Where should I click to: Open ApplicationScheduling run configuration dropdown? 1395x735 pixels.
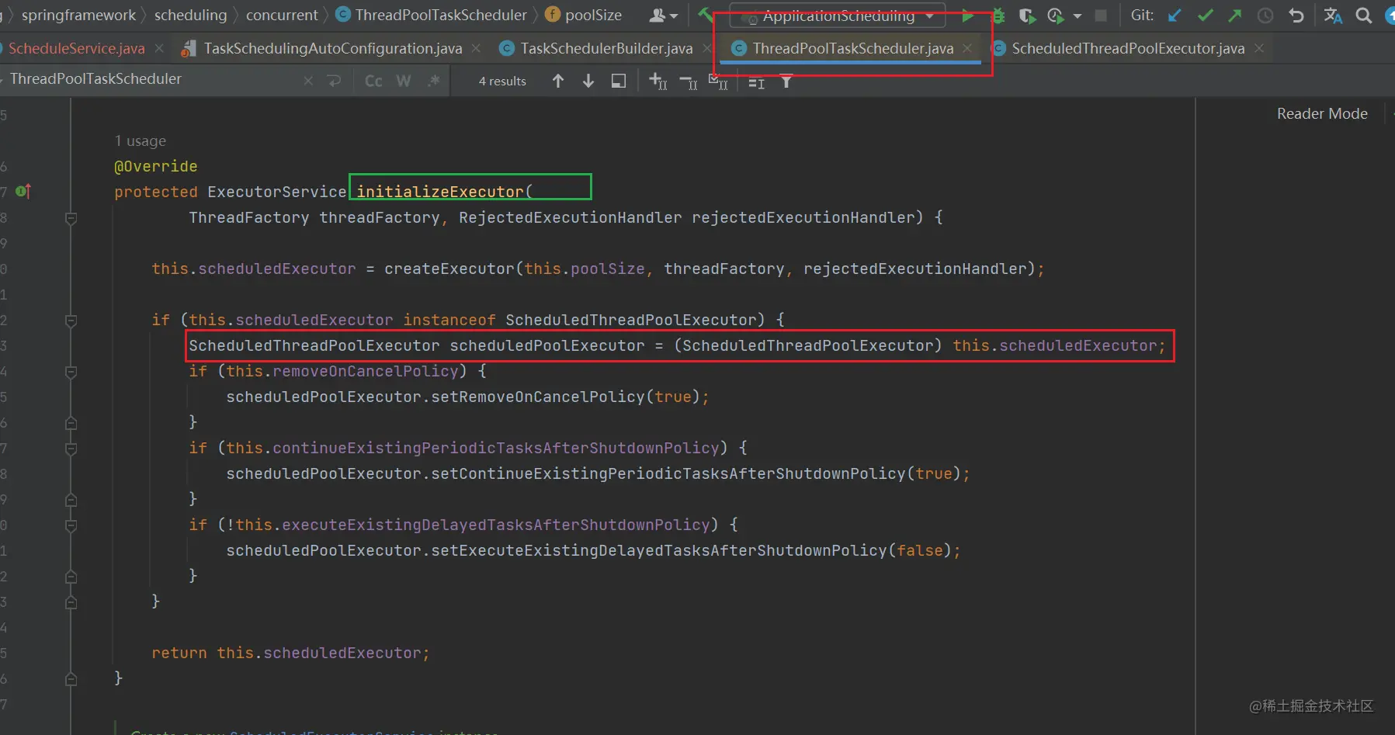coord(838,16)
